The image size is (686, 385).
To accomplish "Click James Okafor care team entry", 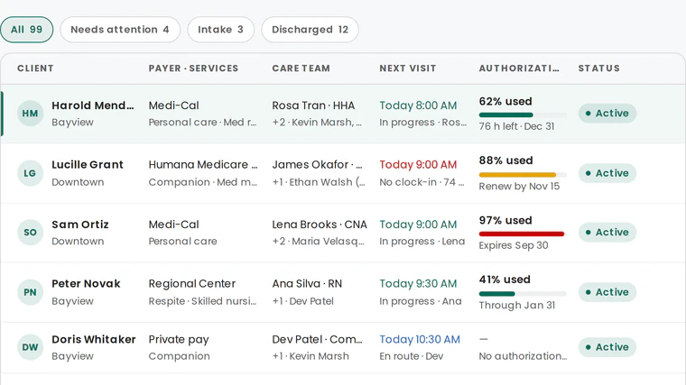I will pyautogui.click(x=317, y=165).
